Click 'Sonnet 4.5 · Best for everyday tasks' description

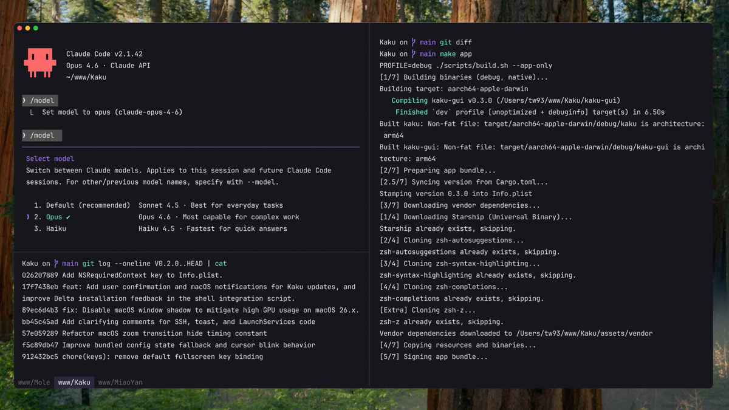pos(211,205)
